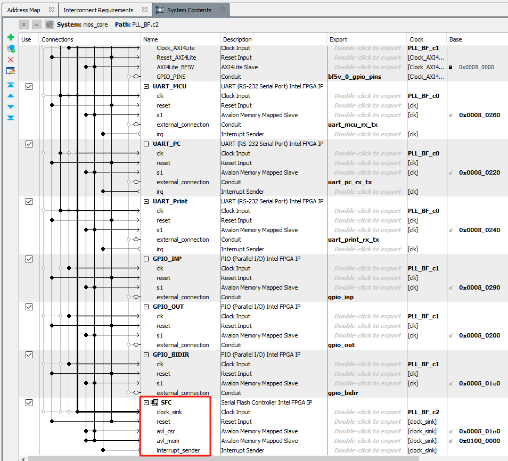This screenshot has height=461, width=508.
Task: Toggle base address lock for UART_Print s1
Action: tap(450, 230)
